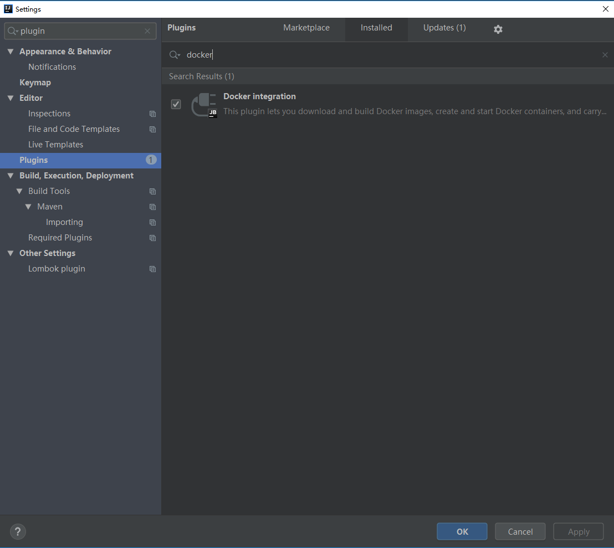Screen dimensions: 614x548
Task: Select Notifications in settings tree
Action: pyautogui.click(x=52, y=67)
